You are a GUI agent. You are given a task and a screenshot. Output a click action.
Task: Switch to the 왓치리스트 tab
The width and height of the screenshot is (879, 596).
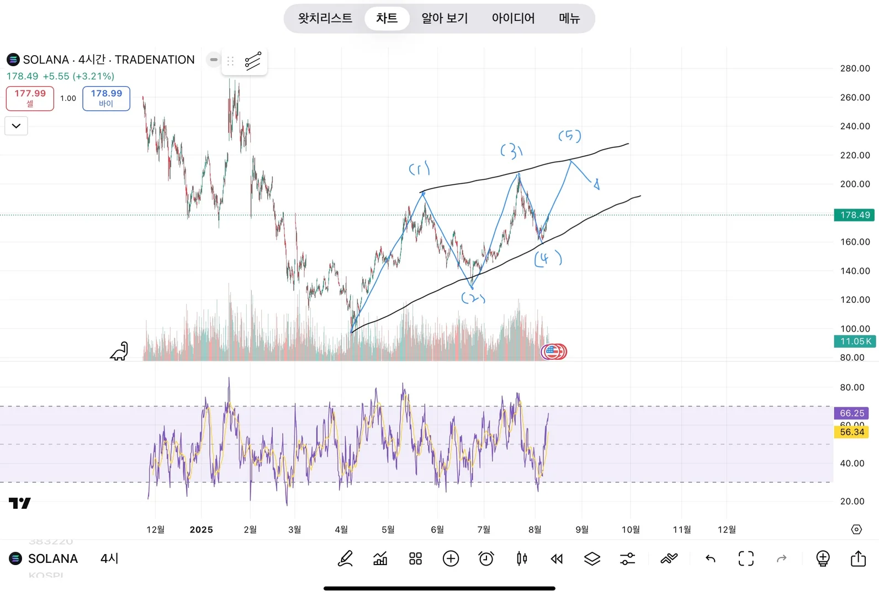(325, 18)
